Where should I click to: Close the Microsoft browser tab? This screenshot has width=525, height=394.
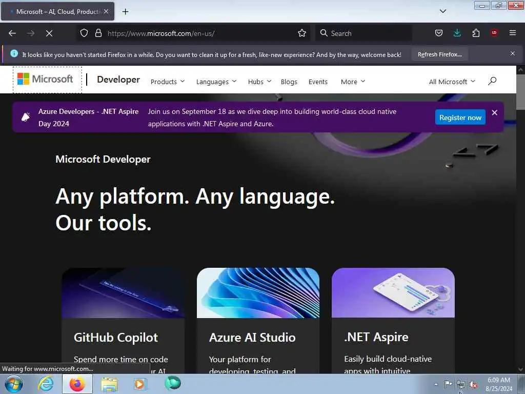coord(106,11)
